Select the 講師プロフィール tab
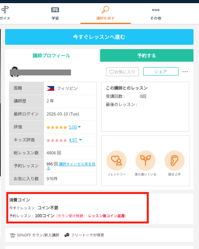This screenshot has height=249, width=199. point(51,55)
